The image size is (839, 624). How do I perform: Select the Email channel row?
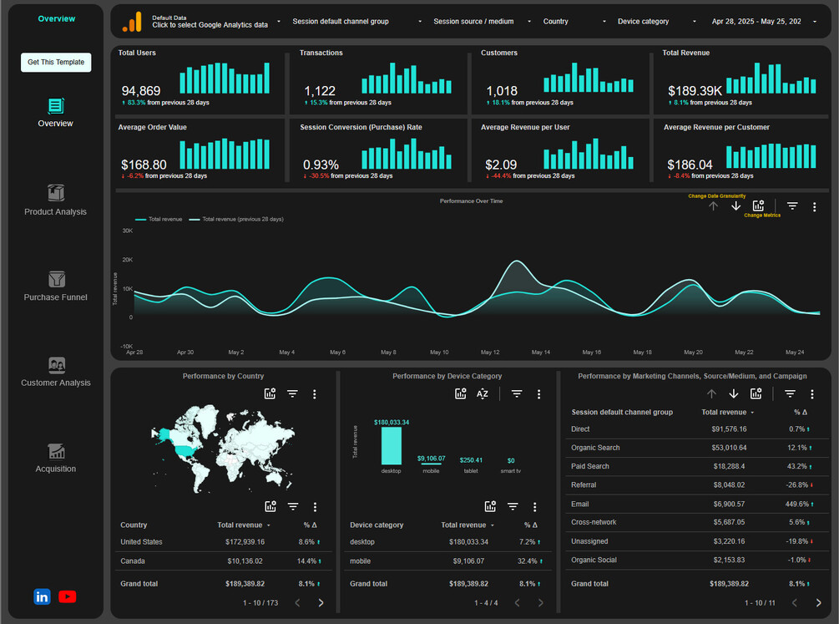697,504
